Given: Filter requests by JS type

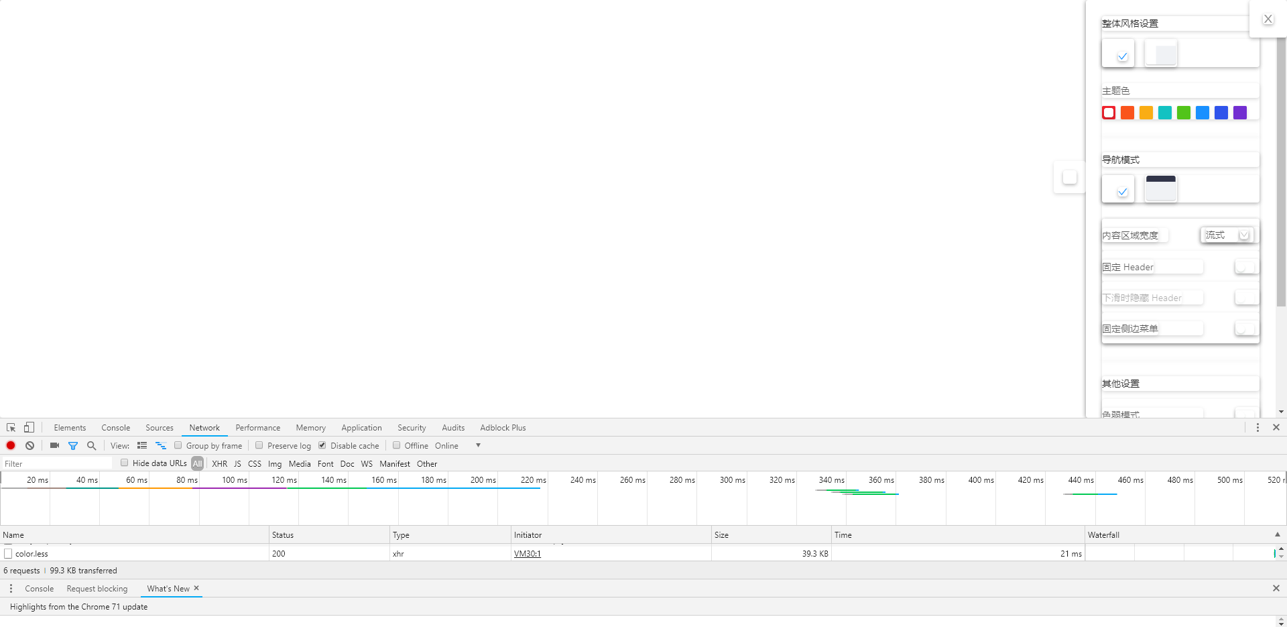Looking at the screenshot, I should (237, 463).
